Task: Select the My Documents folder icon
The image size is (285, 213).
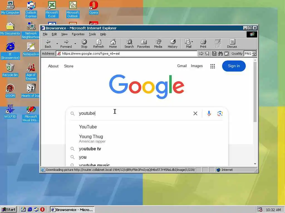Action: click(x=10, y=29)
